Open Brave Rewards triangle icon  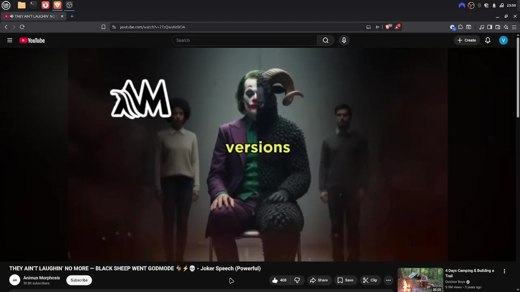(397, 27)
